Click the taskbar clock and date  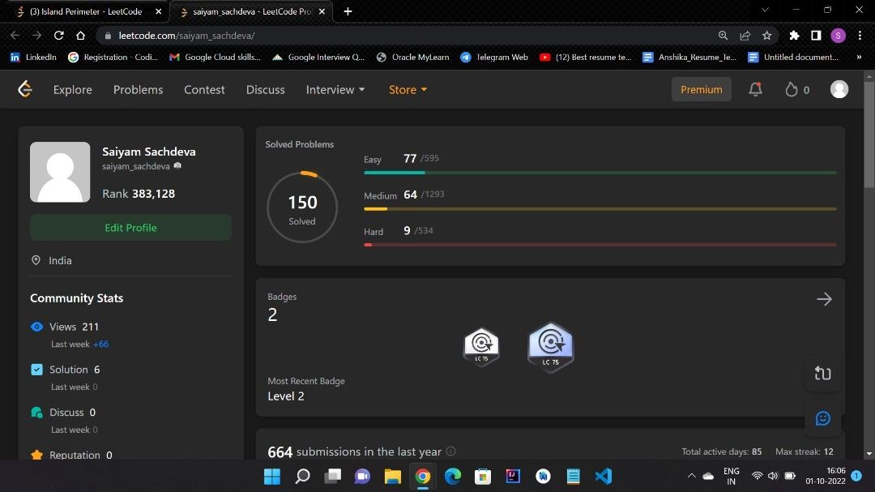[x=826, y=476]
